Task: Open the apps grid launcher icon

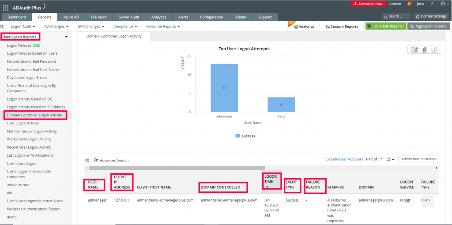Action: 6,8
